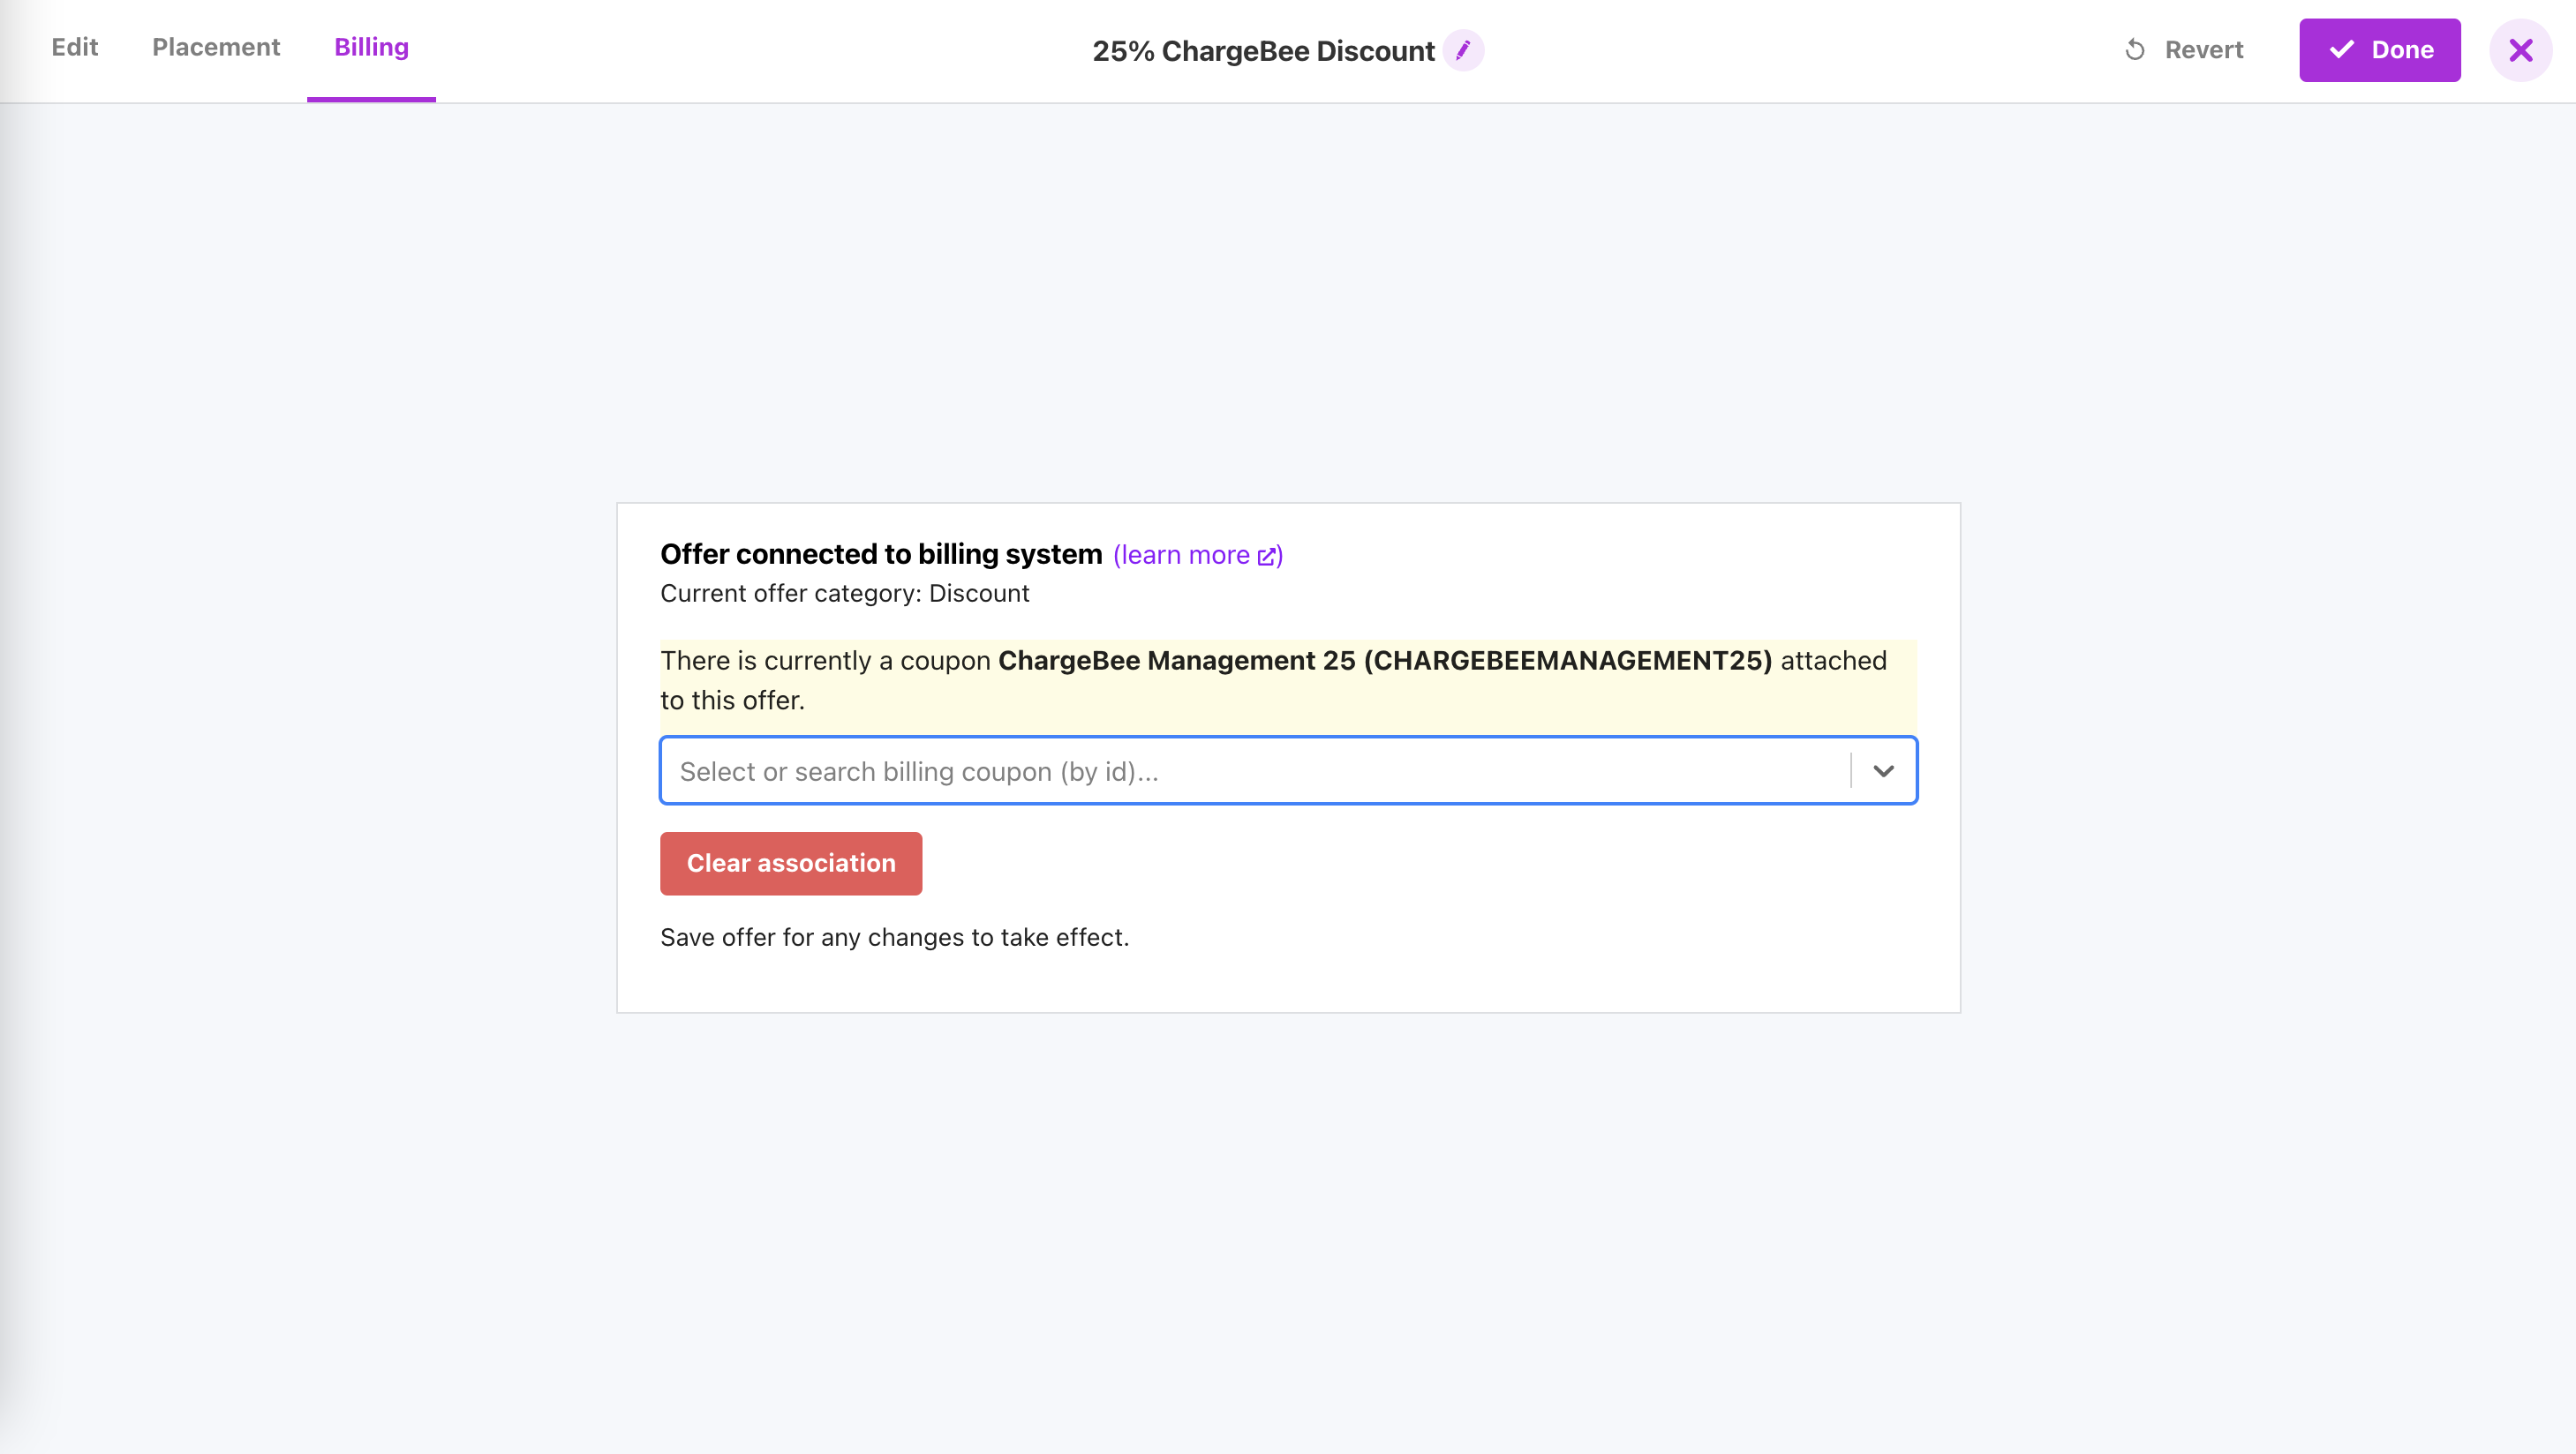Click the Revert button text
The height and width of the screenshot is (1454, 2576).
[2203, 50]
